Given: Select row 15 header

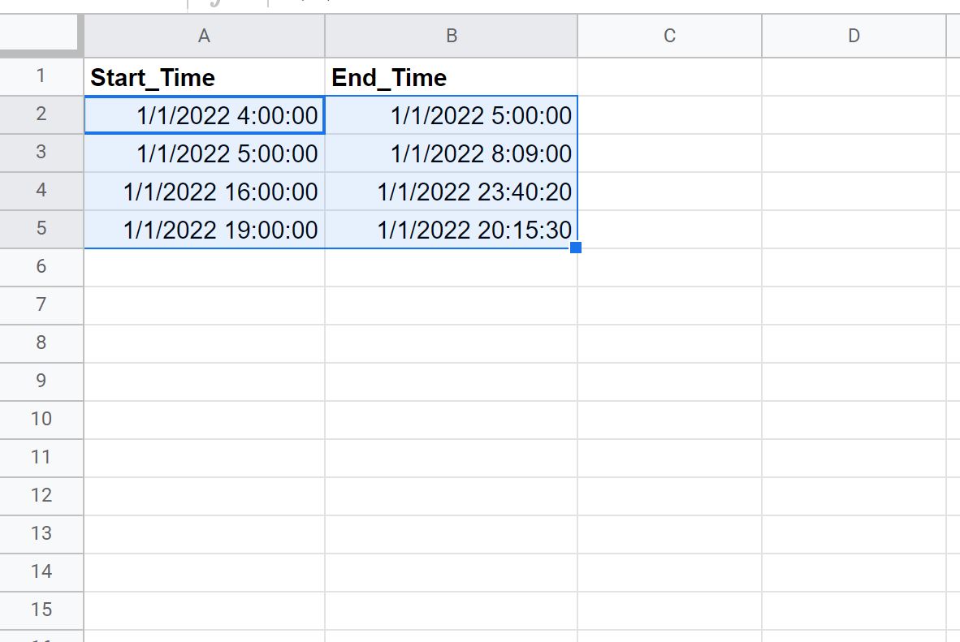Looking at the screenshot, I should click(x=41, y=610).
